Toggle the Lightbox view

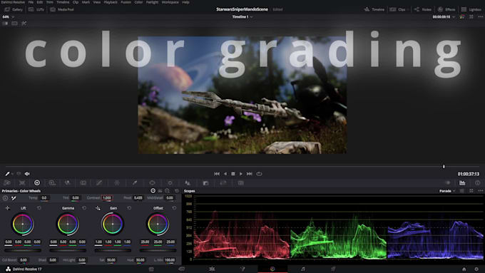tap(471, 9)
